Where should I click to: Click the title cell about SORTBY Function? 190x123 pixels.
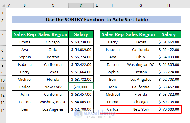point(97,20)
